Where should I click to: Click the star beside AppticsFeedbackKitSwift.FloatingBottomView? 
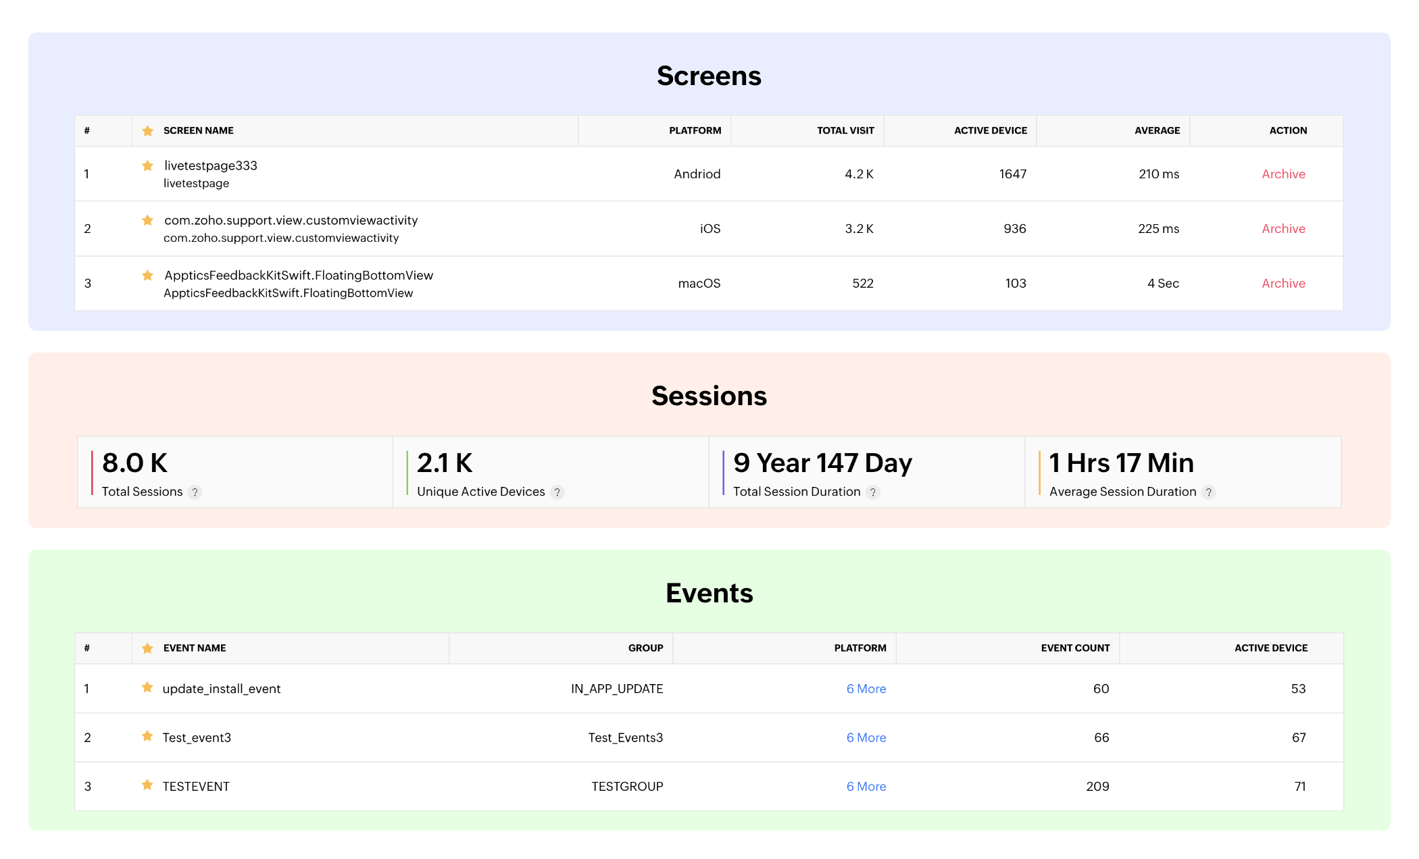tap(148, 275)
